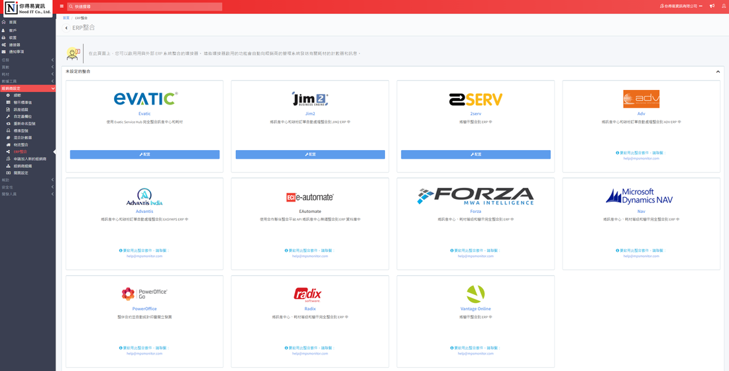
Task: Expand the 幫助 sidebar section
Action: tap(28, 180)
